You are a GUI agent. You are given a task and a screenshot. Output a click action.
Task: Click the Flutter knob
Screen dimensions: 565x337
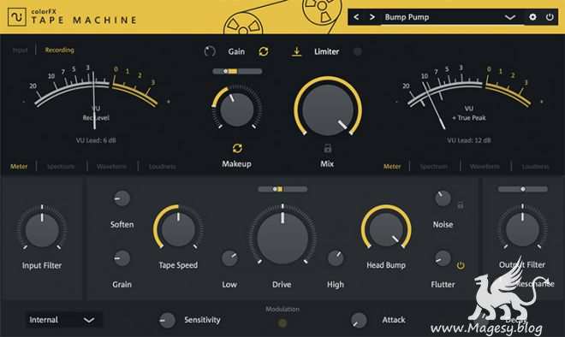443,258
